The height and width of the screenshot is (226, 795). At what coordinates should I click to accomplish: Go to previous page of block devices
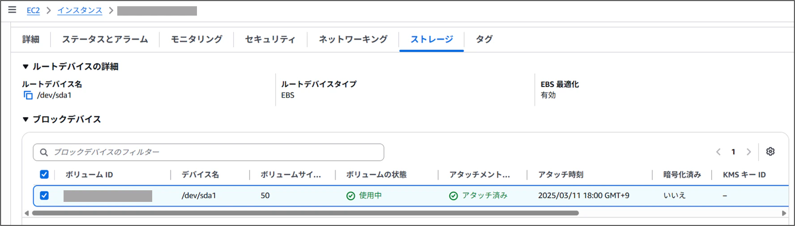pos(718,152)
